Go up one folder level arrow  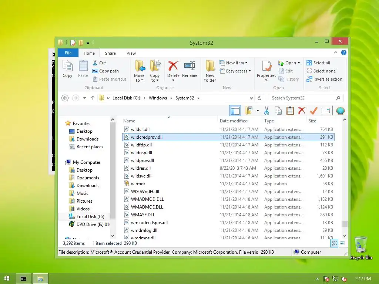point(93,98)
